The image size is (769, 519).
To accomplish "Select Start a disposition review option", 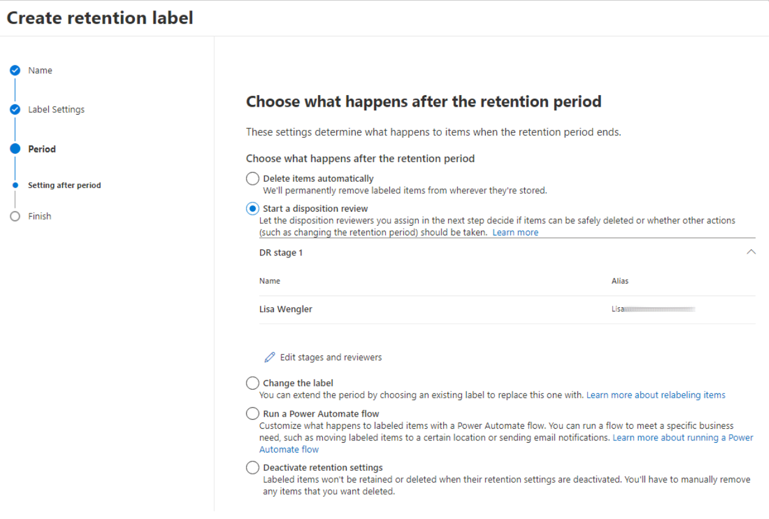I will (x=253, y=209).
